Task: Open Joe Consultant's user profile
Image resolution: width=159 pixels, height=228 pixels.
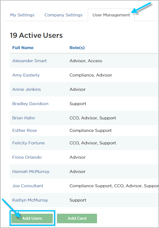Action: click(28, 186)
